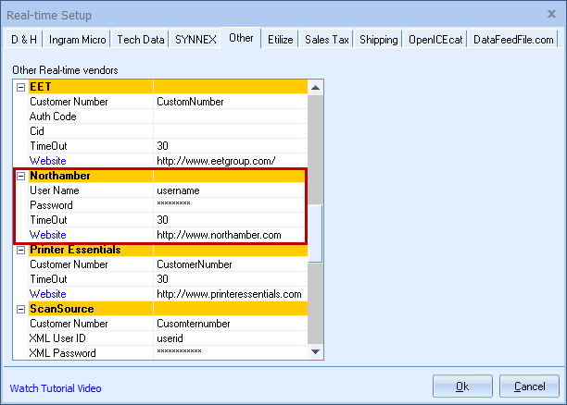Image resolution: width=567 pixels, height=405 pixels.
Task: Click the XML Password label
Action: pos(63,353)
